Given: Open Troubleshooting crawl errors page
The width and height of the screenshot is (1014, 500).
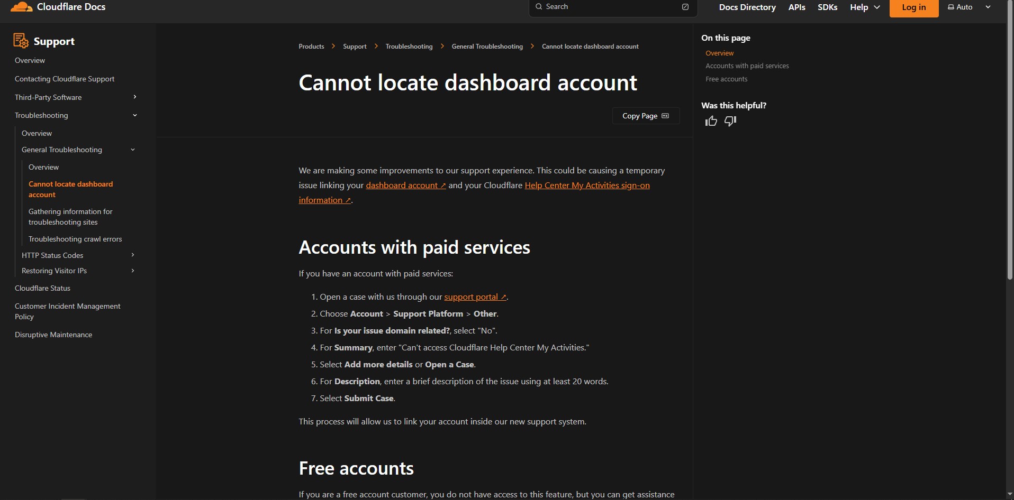Looking at the screenshot, I should point(75,239).
